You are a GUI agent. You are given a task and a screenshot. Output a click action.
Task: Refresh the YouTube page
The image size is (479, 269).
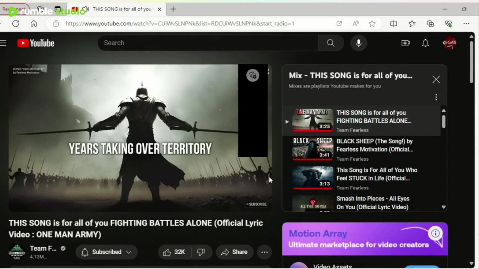(x=15, y=24)
